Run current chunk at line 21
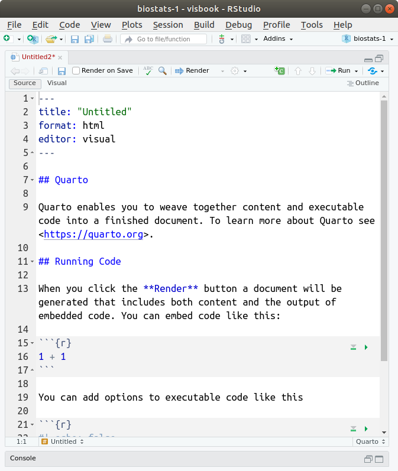This screenshot has height=471, width=398. [366, 429]
